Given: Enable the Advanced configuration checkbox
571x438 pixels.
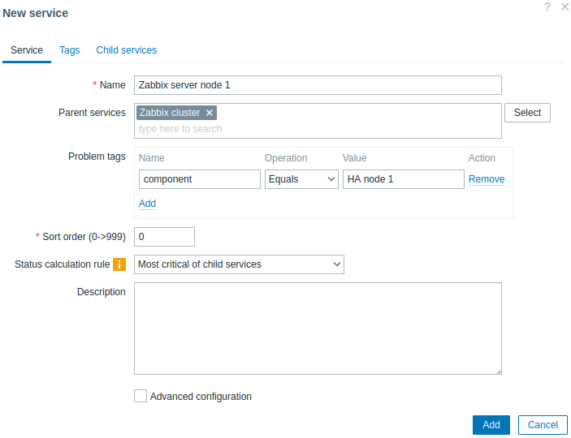Looking at the screenshot, I should click(141, 396).
